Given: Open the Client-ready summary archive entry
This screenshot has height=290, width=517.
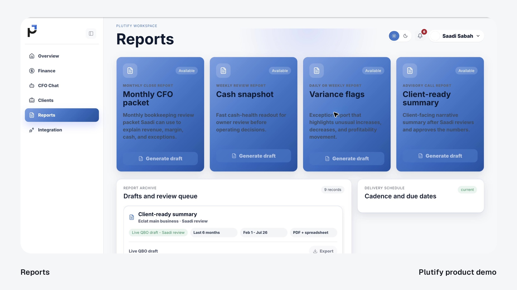Looking at the screenshot, I should click(167, 214).
